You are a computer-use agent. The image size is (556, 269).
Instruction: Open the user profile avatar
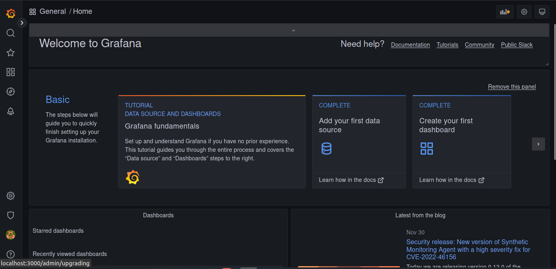coord(11,234)
